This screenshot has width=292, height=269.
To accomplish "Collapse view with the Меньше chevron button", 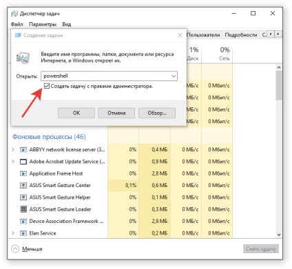I will 15,249.
